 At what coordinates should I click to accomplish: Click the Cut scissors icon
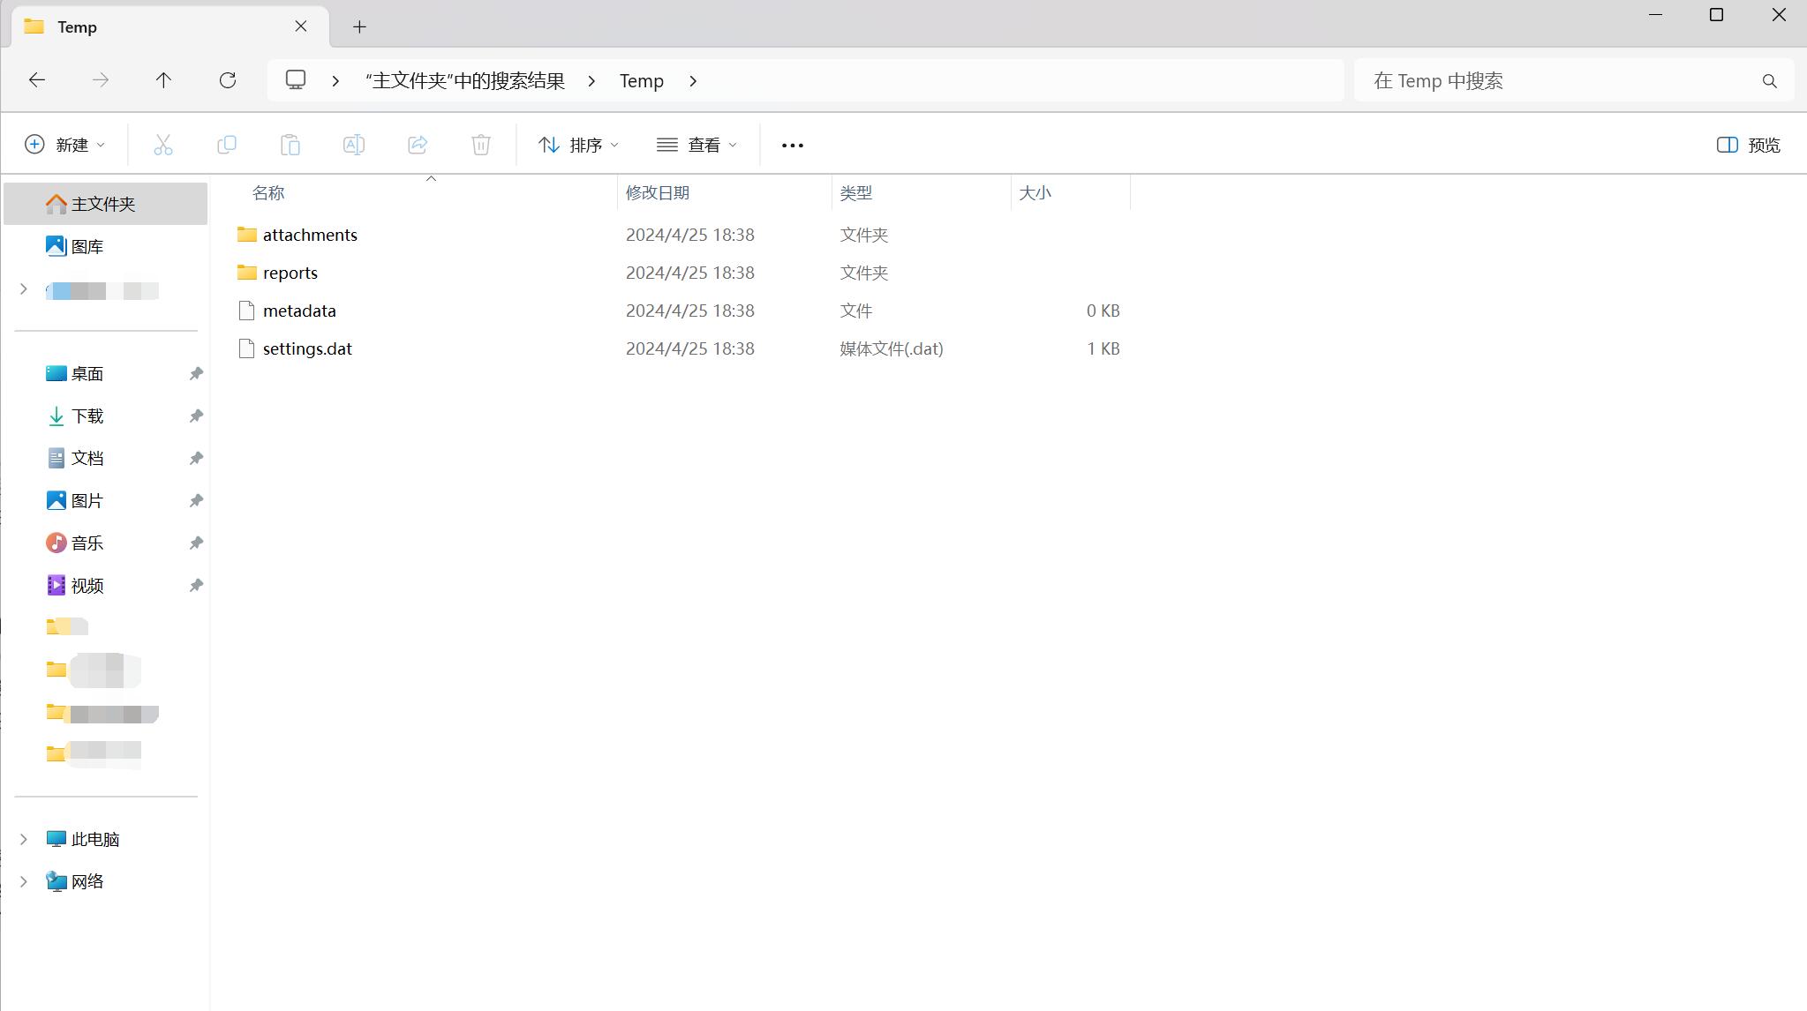click(x=163, y=145)
